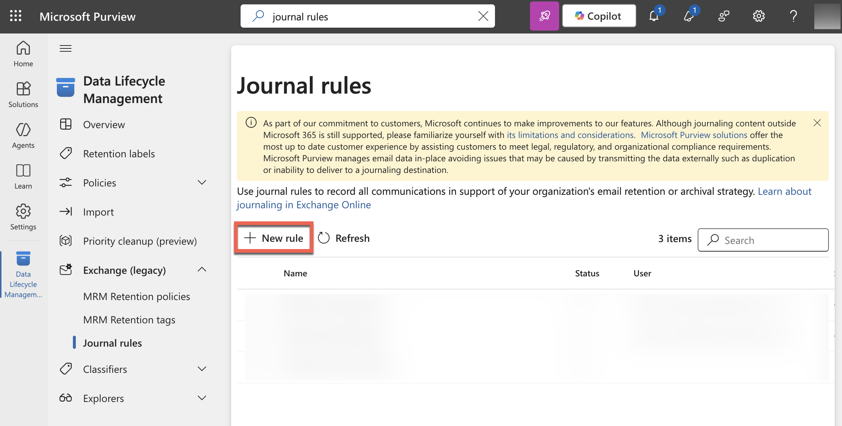Viewport: 842px width, 426px height.
Task: Open the second bell alert icon
Action: 689,16
